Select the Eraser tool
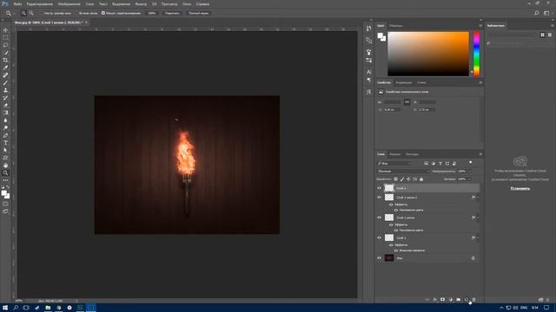Viewport: 556px width, 312px height. pos(5,106)
